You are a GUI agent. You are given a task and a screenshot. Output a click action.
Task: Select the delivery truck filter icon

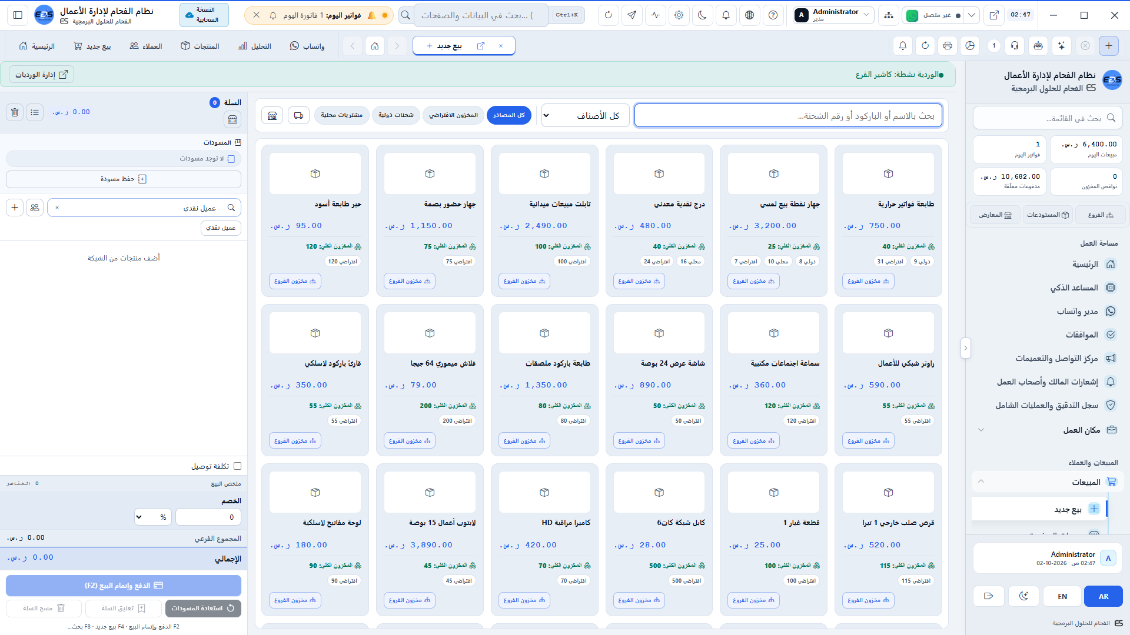coord(299,115)
